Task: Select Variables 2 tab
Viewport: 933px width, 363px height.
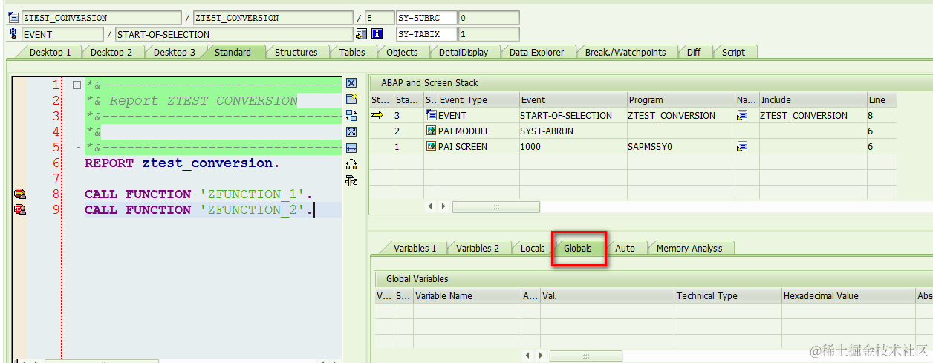Action: [x=478, y=248]
